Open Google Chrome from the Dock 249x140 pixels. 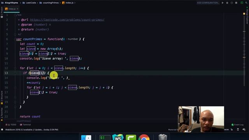click(144, 137)
